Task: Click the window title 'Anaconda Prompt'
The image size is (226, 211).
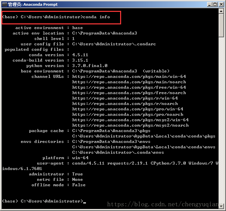Action: [41, 4]
